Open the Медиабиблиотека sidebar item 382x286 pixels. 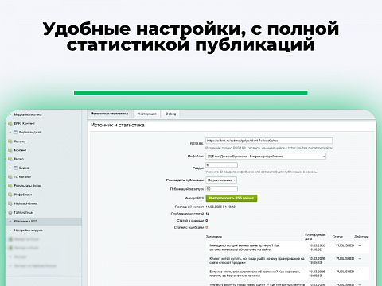tap(28, 114)
